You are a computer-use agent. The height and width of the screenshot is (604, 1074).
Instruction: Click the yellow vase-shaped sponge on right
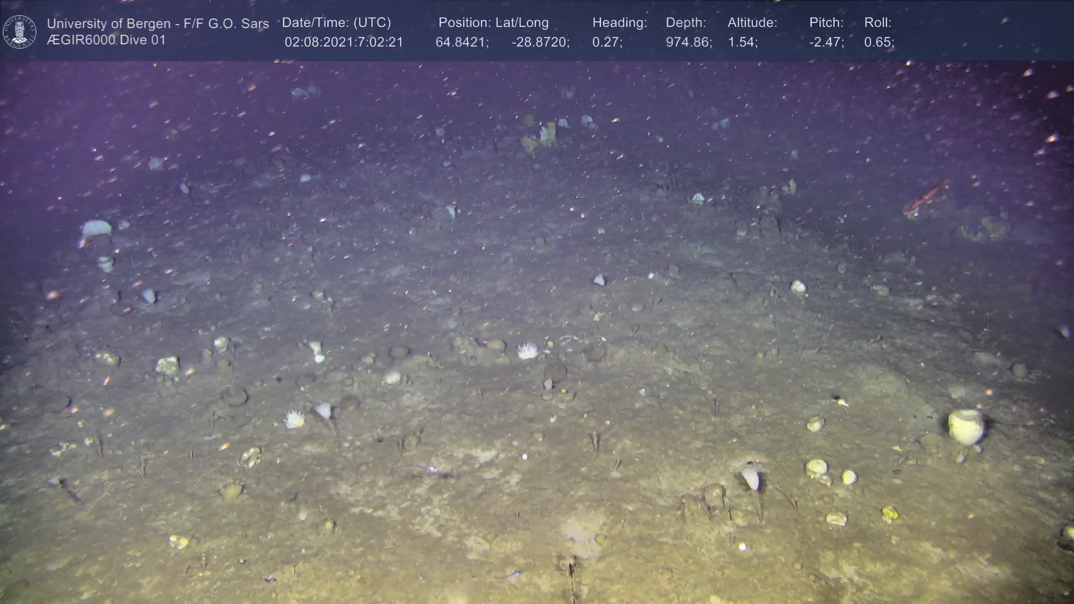pyautogui.click(x=965, y=426)
